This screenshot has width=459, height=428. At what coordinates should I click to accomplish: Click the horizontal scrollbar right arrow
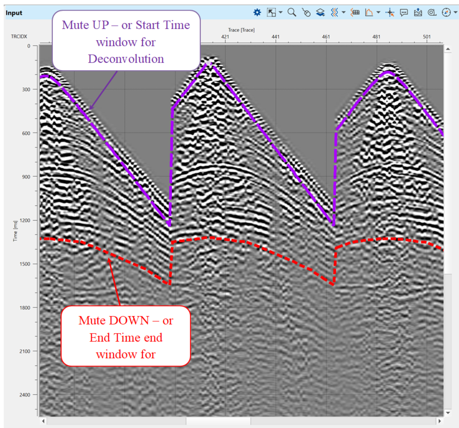(439, 421)
